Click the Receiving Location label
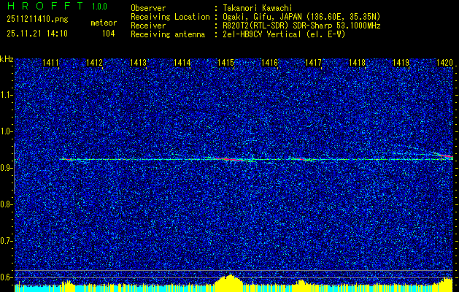This screenshot has width=459, height=292. (170, 17)
